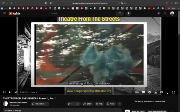Pause the video playback
This screenshot has width=180, height=112.
coord(4,92)
